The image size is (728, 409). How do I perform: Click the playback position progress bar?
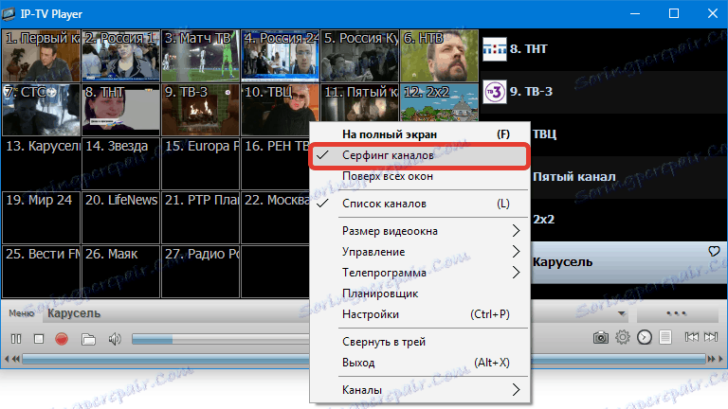364,359
